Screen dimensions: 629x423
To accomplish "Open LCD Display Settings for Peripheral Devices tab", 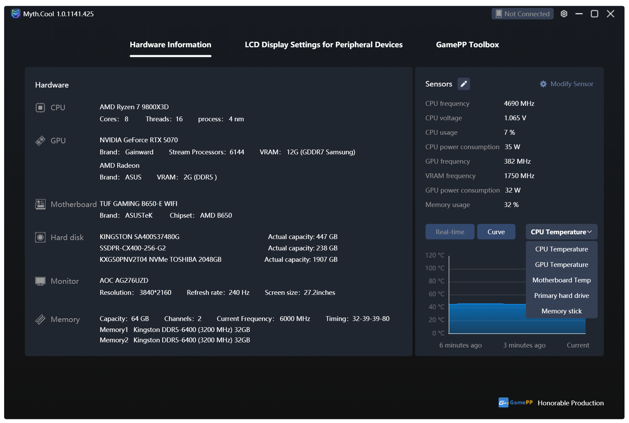I will tap(324, 45).
